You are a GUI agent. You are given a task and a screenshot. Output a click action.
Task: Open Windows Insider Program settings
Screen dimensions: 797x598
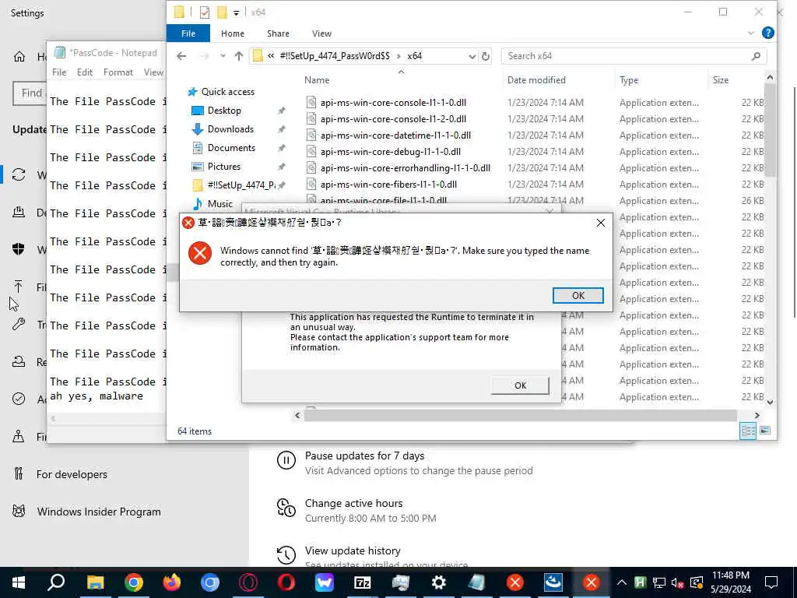[99, 512]
